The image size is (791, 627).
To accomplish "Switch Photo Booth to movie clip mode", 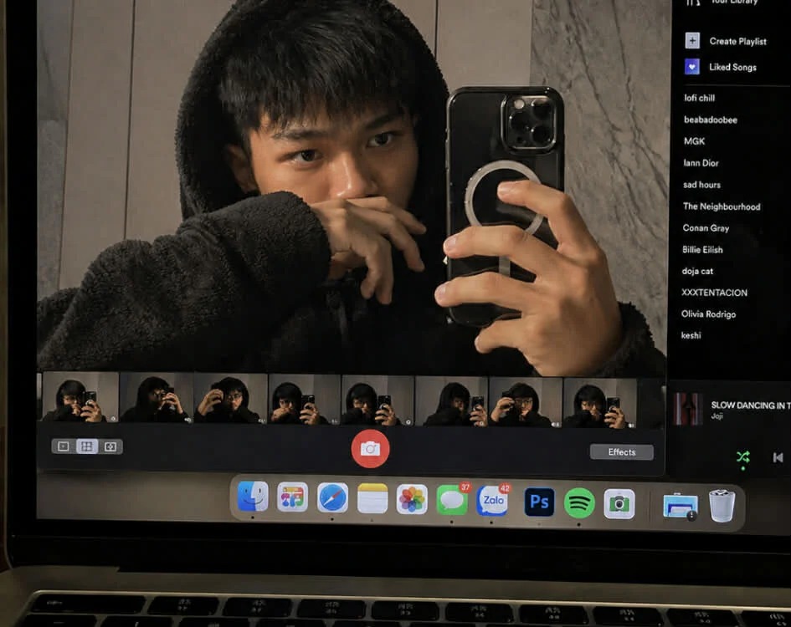I will [x=110, y=446].
